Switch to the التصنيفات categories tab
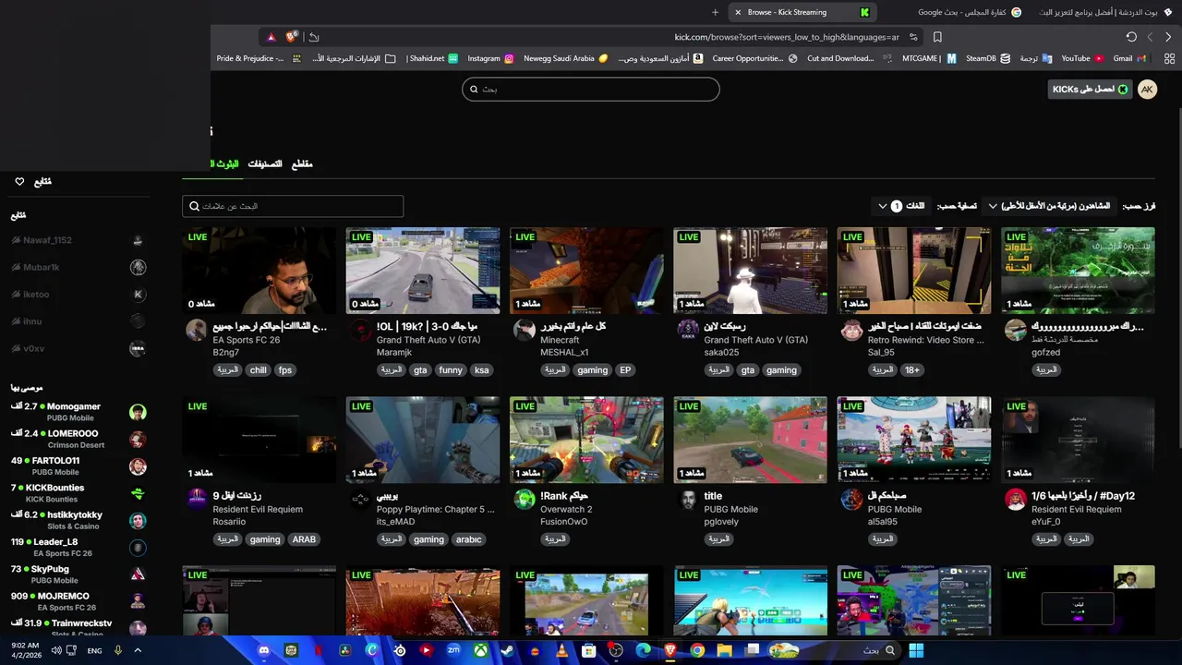The image size is (1182, 665). point(265,163)
